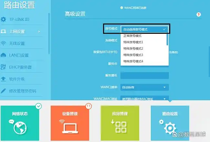The height and width of the screenshot is (142, 210).
Task: Click the 上网设置 arrow chevron
Action: pyautogui.click(x=39, y=32)
